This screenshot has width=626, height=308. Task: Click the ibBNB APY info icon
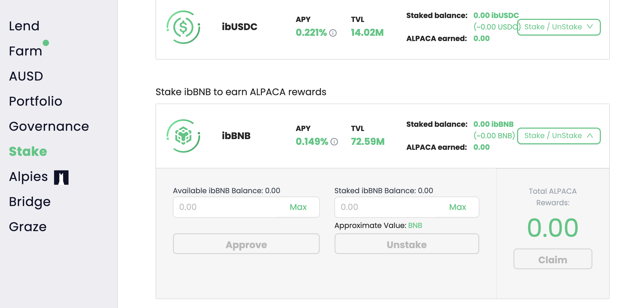[334, 142]
